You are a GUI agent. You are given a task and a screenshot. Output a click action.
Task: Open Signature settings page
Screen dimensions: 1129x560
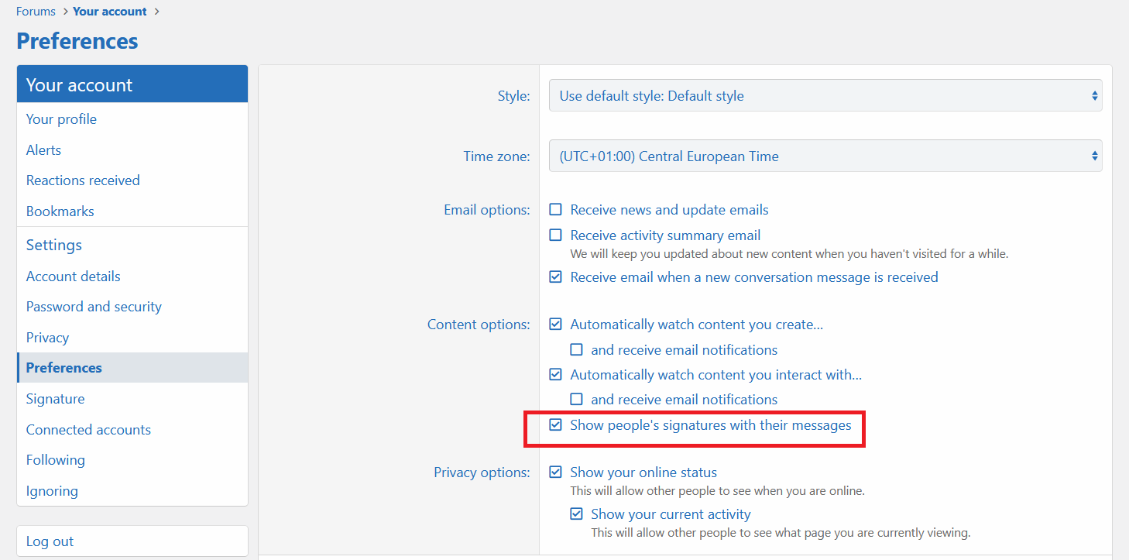coord(55,399)
